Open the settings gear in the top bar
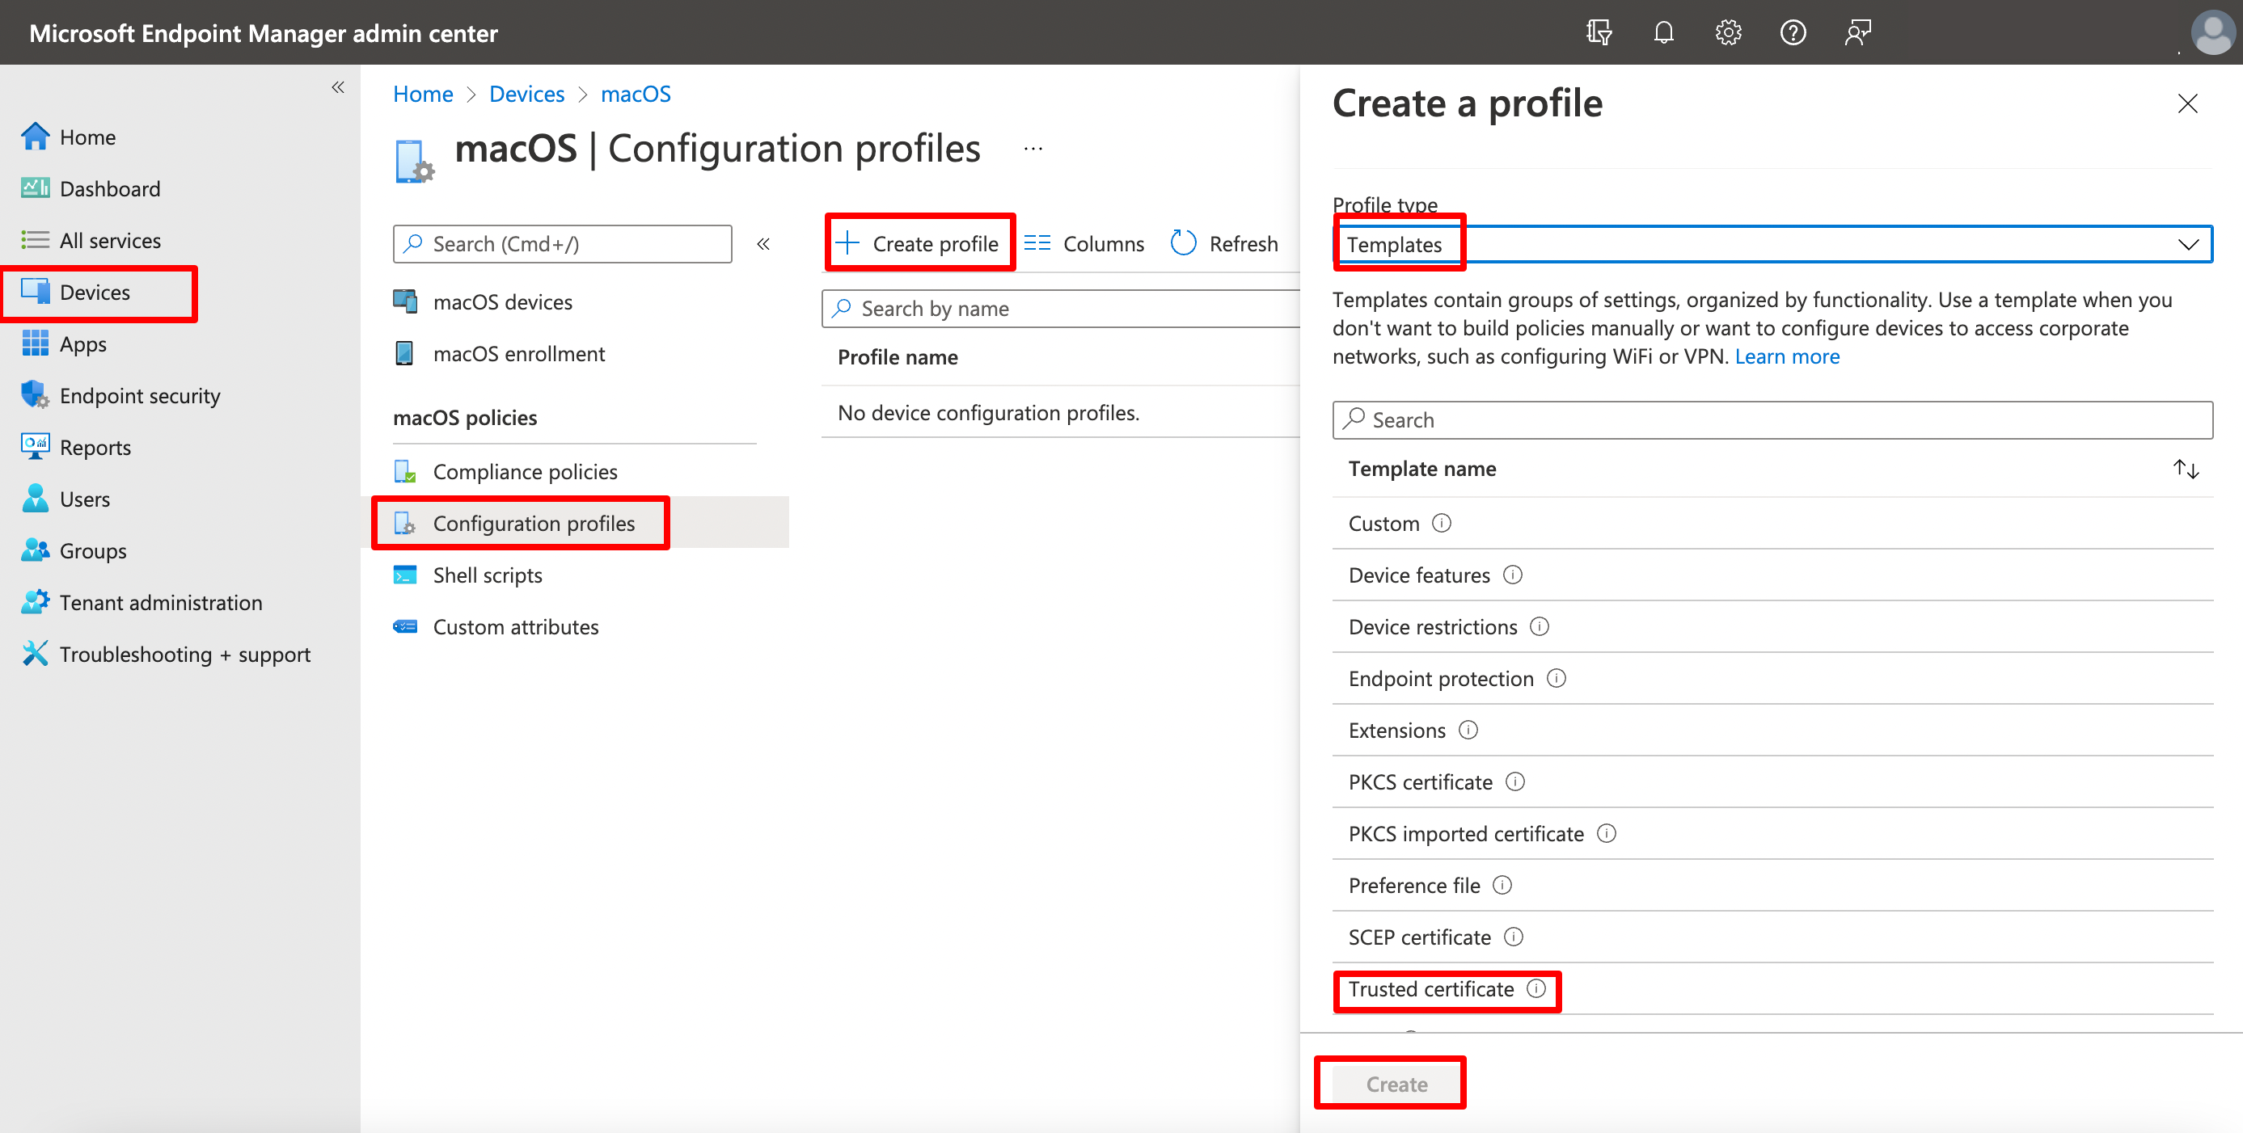Screen dimensions: 2243x1133 pos(1727,32)
